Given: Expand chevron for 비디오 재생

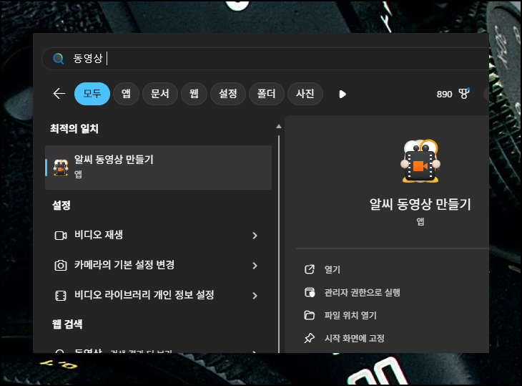Looking at the screenshot, I should pos(255,236).
